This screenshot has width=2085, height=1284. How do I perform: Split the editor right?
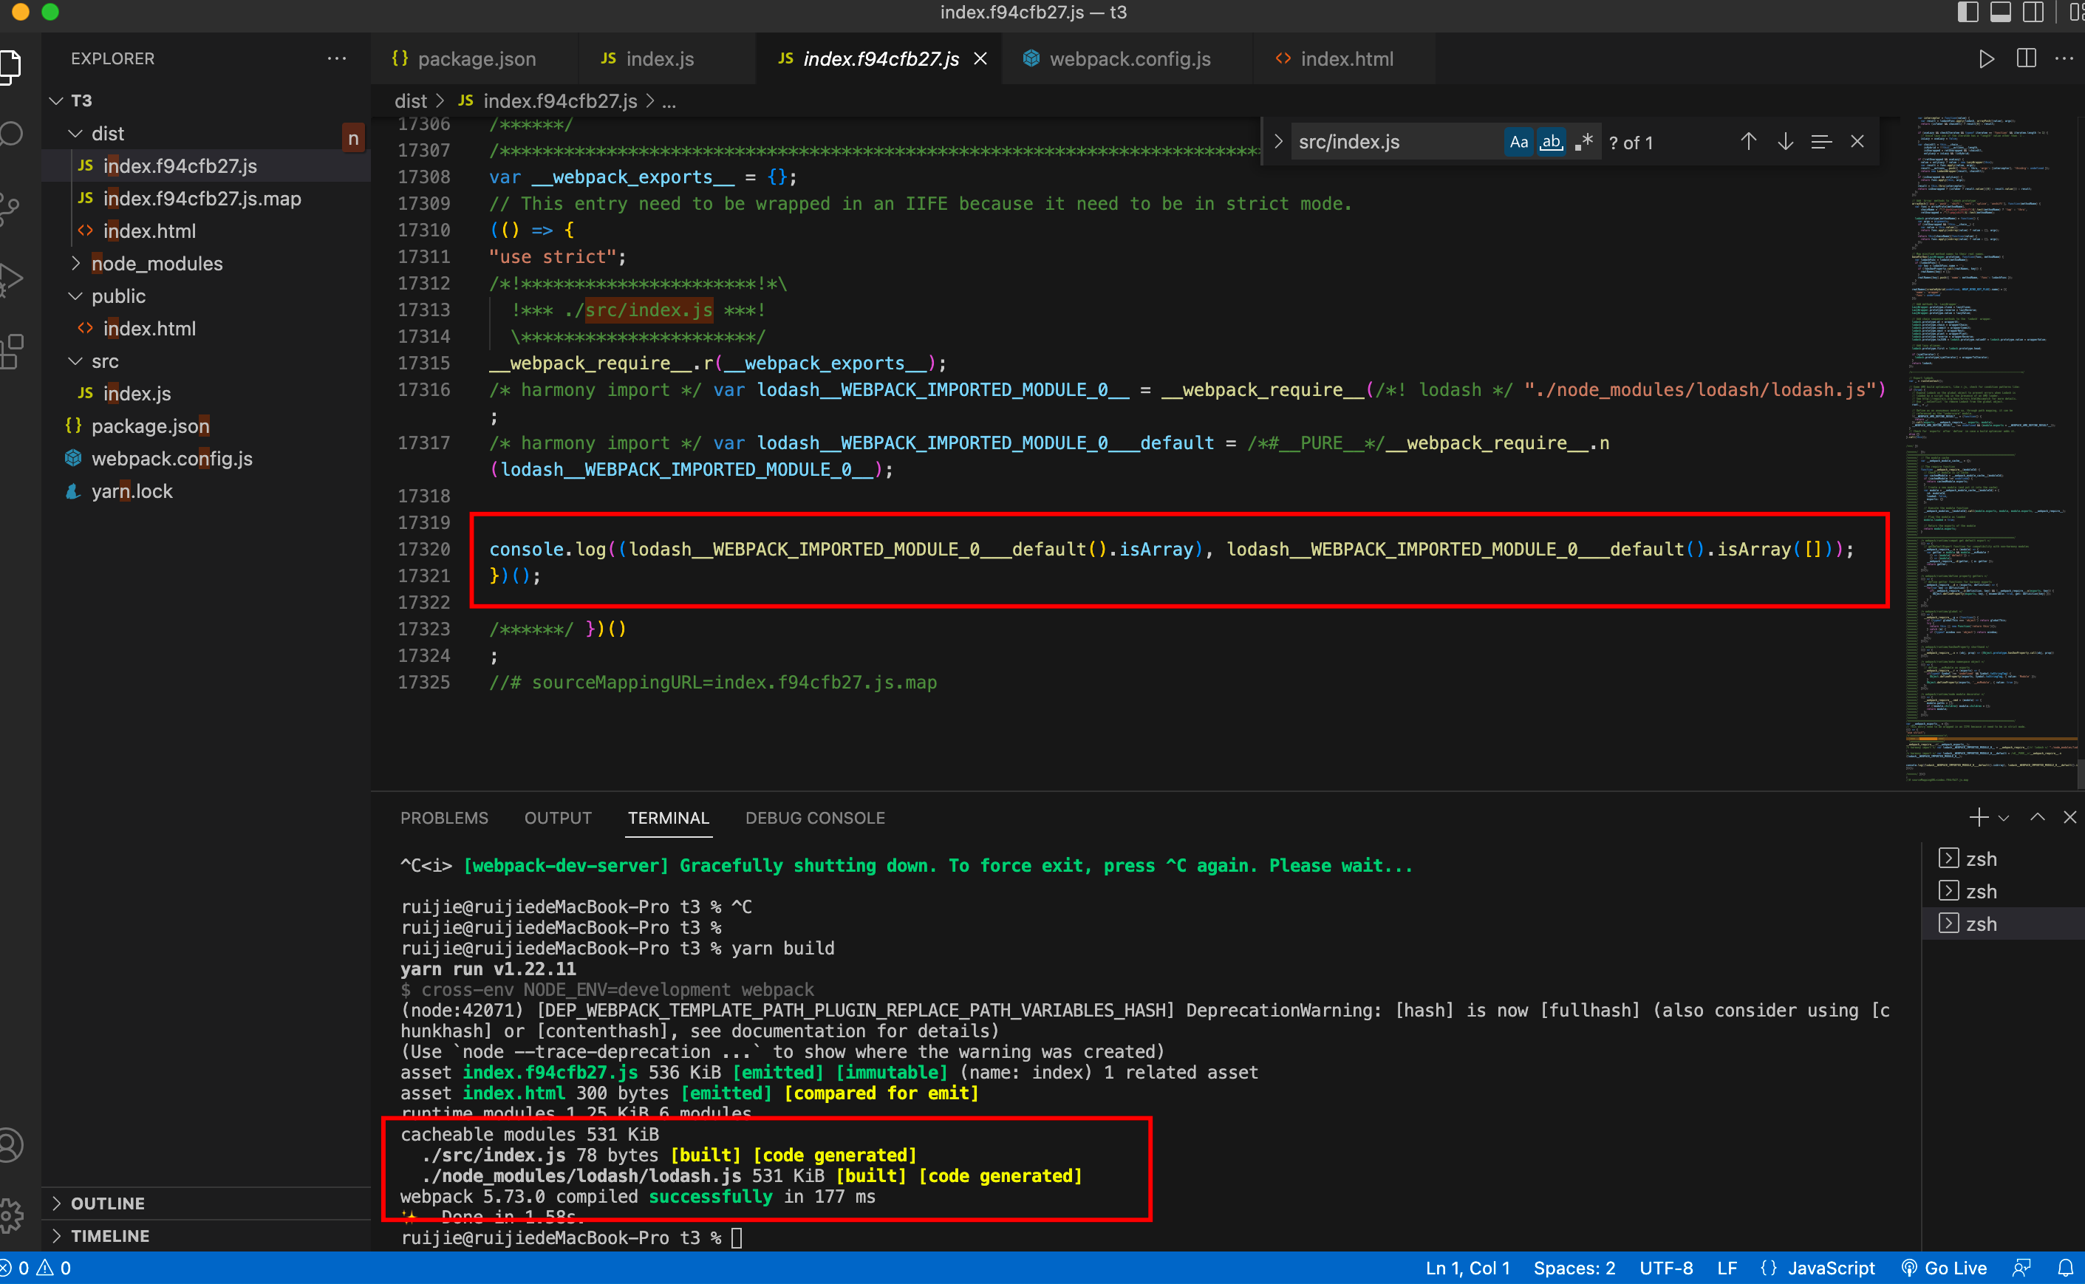2026,58
